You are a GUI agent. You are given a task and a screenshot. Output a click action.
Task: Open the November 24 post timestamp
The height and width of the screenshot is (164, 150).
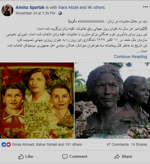(x=35, y=13)
